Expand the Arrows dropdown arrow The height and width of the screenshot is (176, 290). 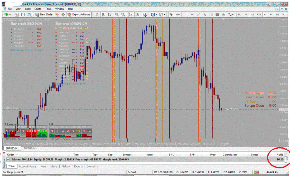[233, 14]
